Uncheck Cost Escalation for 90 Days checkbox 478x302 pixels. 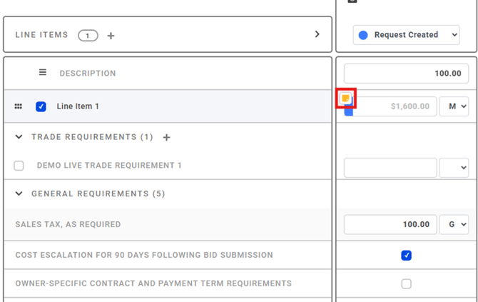tap(406, 255)
